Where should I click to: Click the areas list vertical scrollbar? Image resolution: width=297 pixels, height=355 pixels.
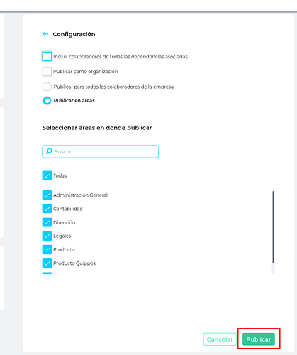point(274,227)
